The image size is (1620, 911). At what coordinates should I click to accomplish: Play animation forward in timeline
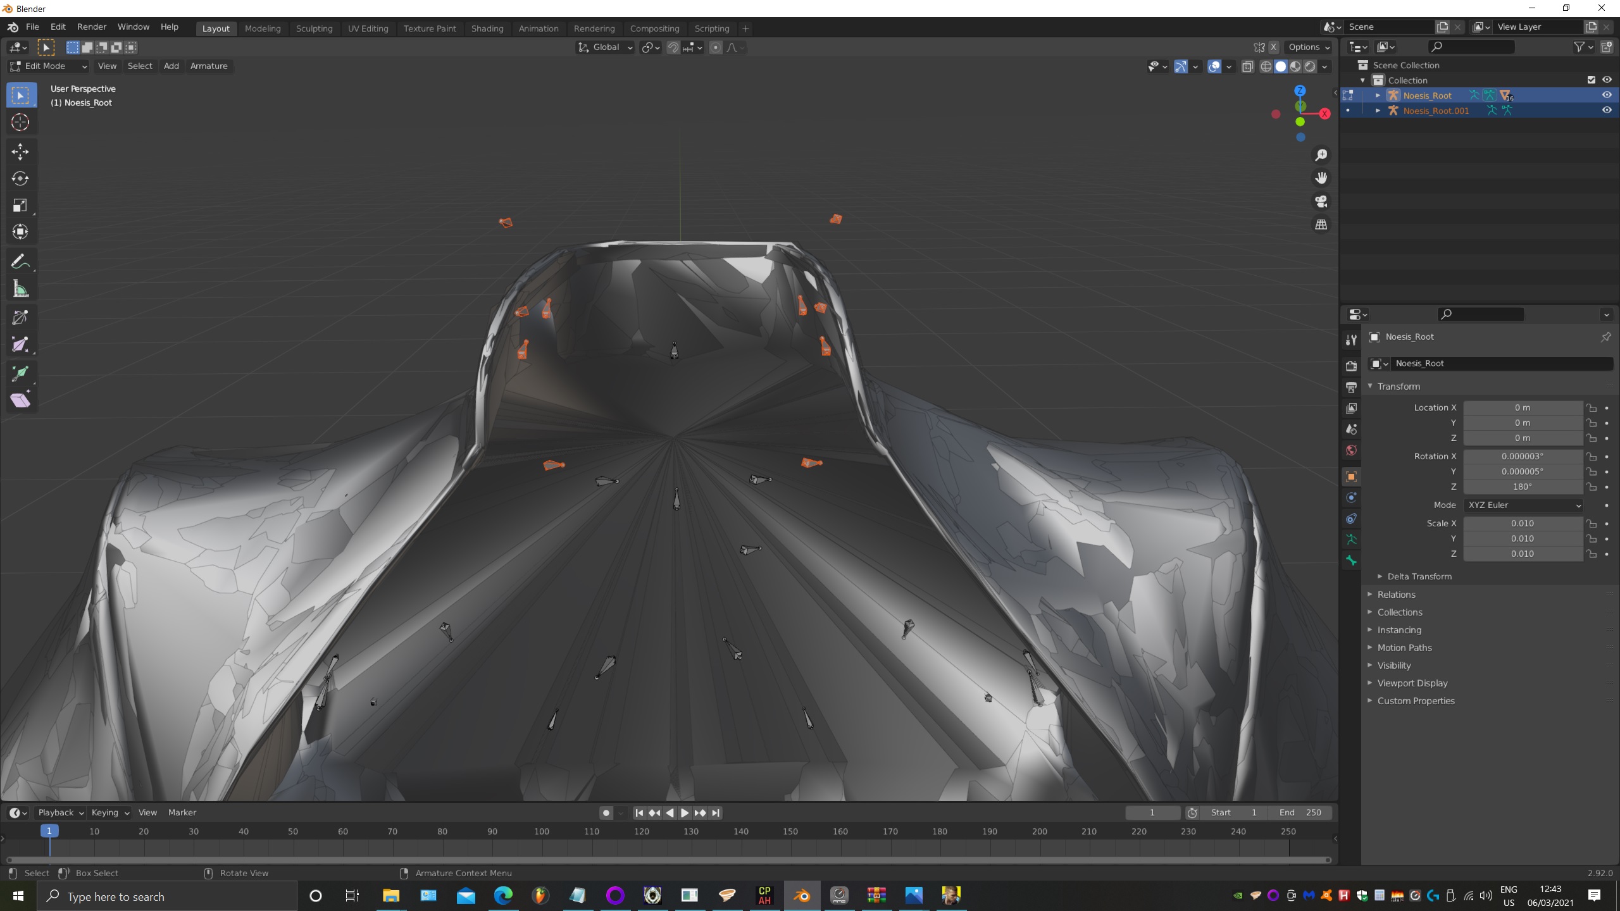coord(684,813)
